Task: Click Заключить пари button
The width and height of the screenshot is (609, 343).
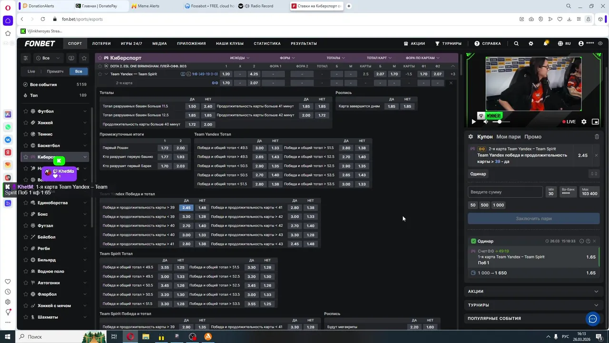Action: (x=533, y=219)
